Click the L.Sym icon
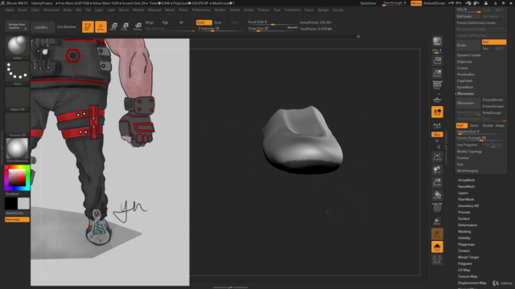515x289 pixels. 437,126
